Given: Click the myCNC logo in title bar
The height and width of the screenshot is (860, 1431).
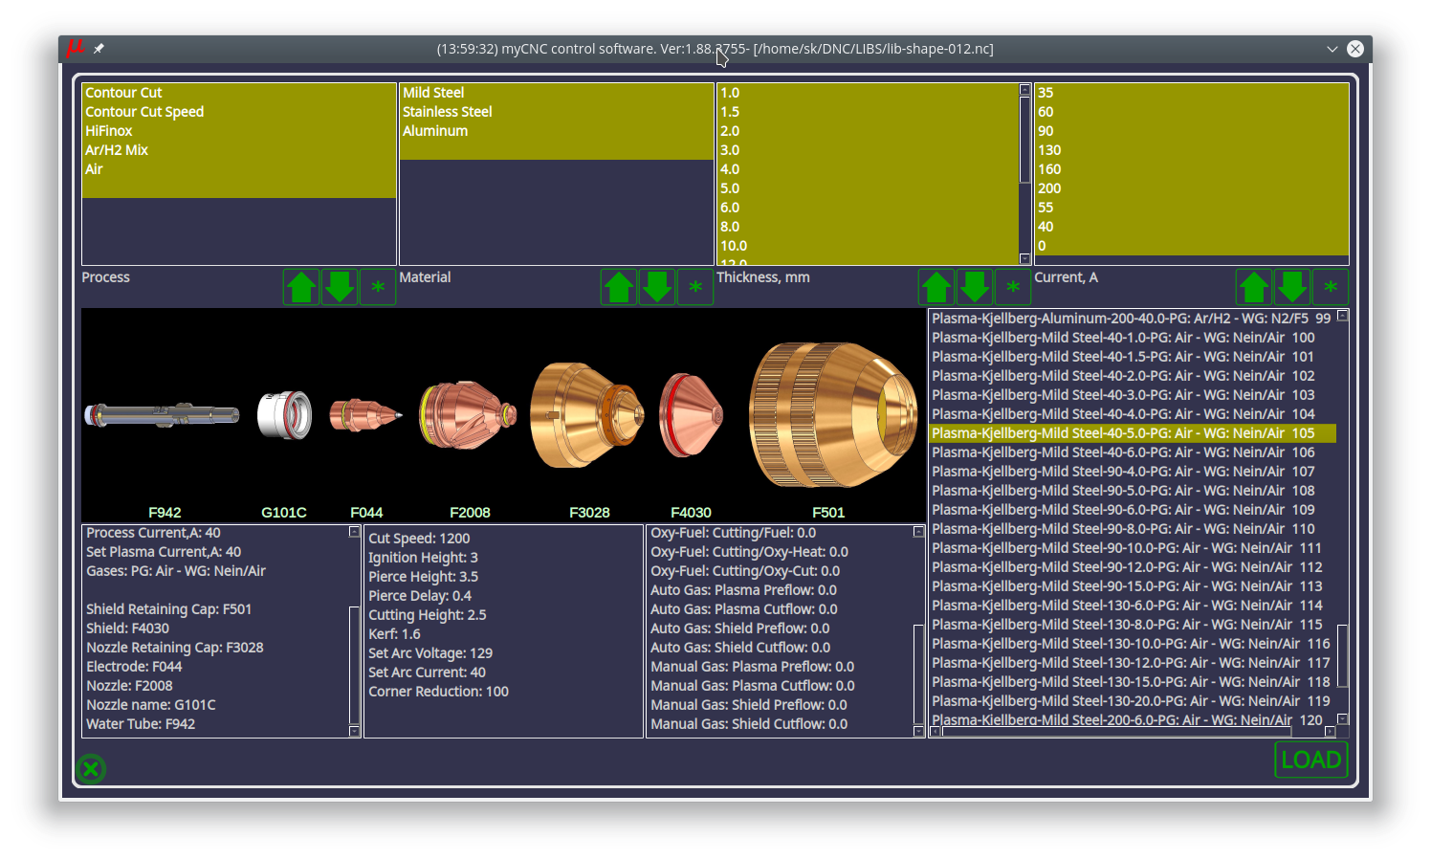Looking at the screenshot, I should click(x=76, y=48).
